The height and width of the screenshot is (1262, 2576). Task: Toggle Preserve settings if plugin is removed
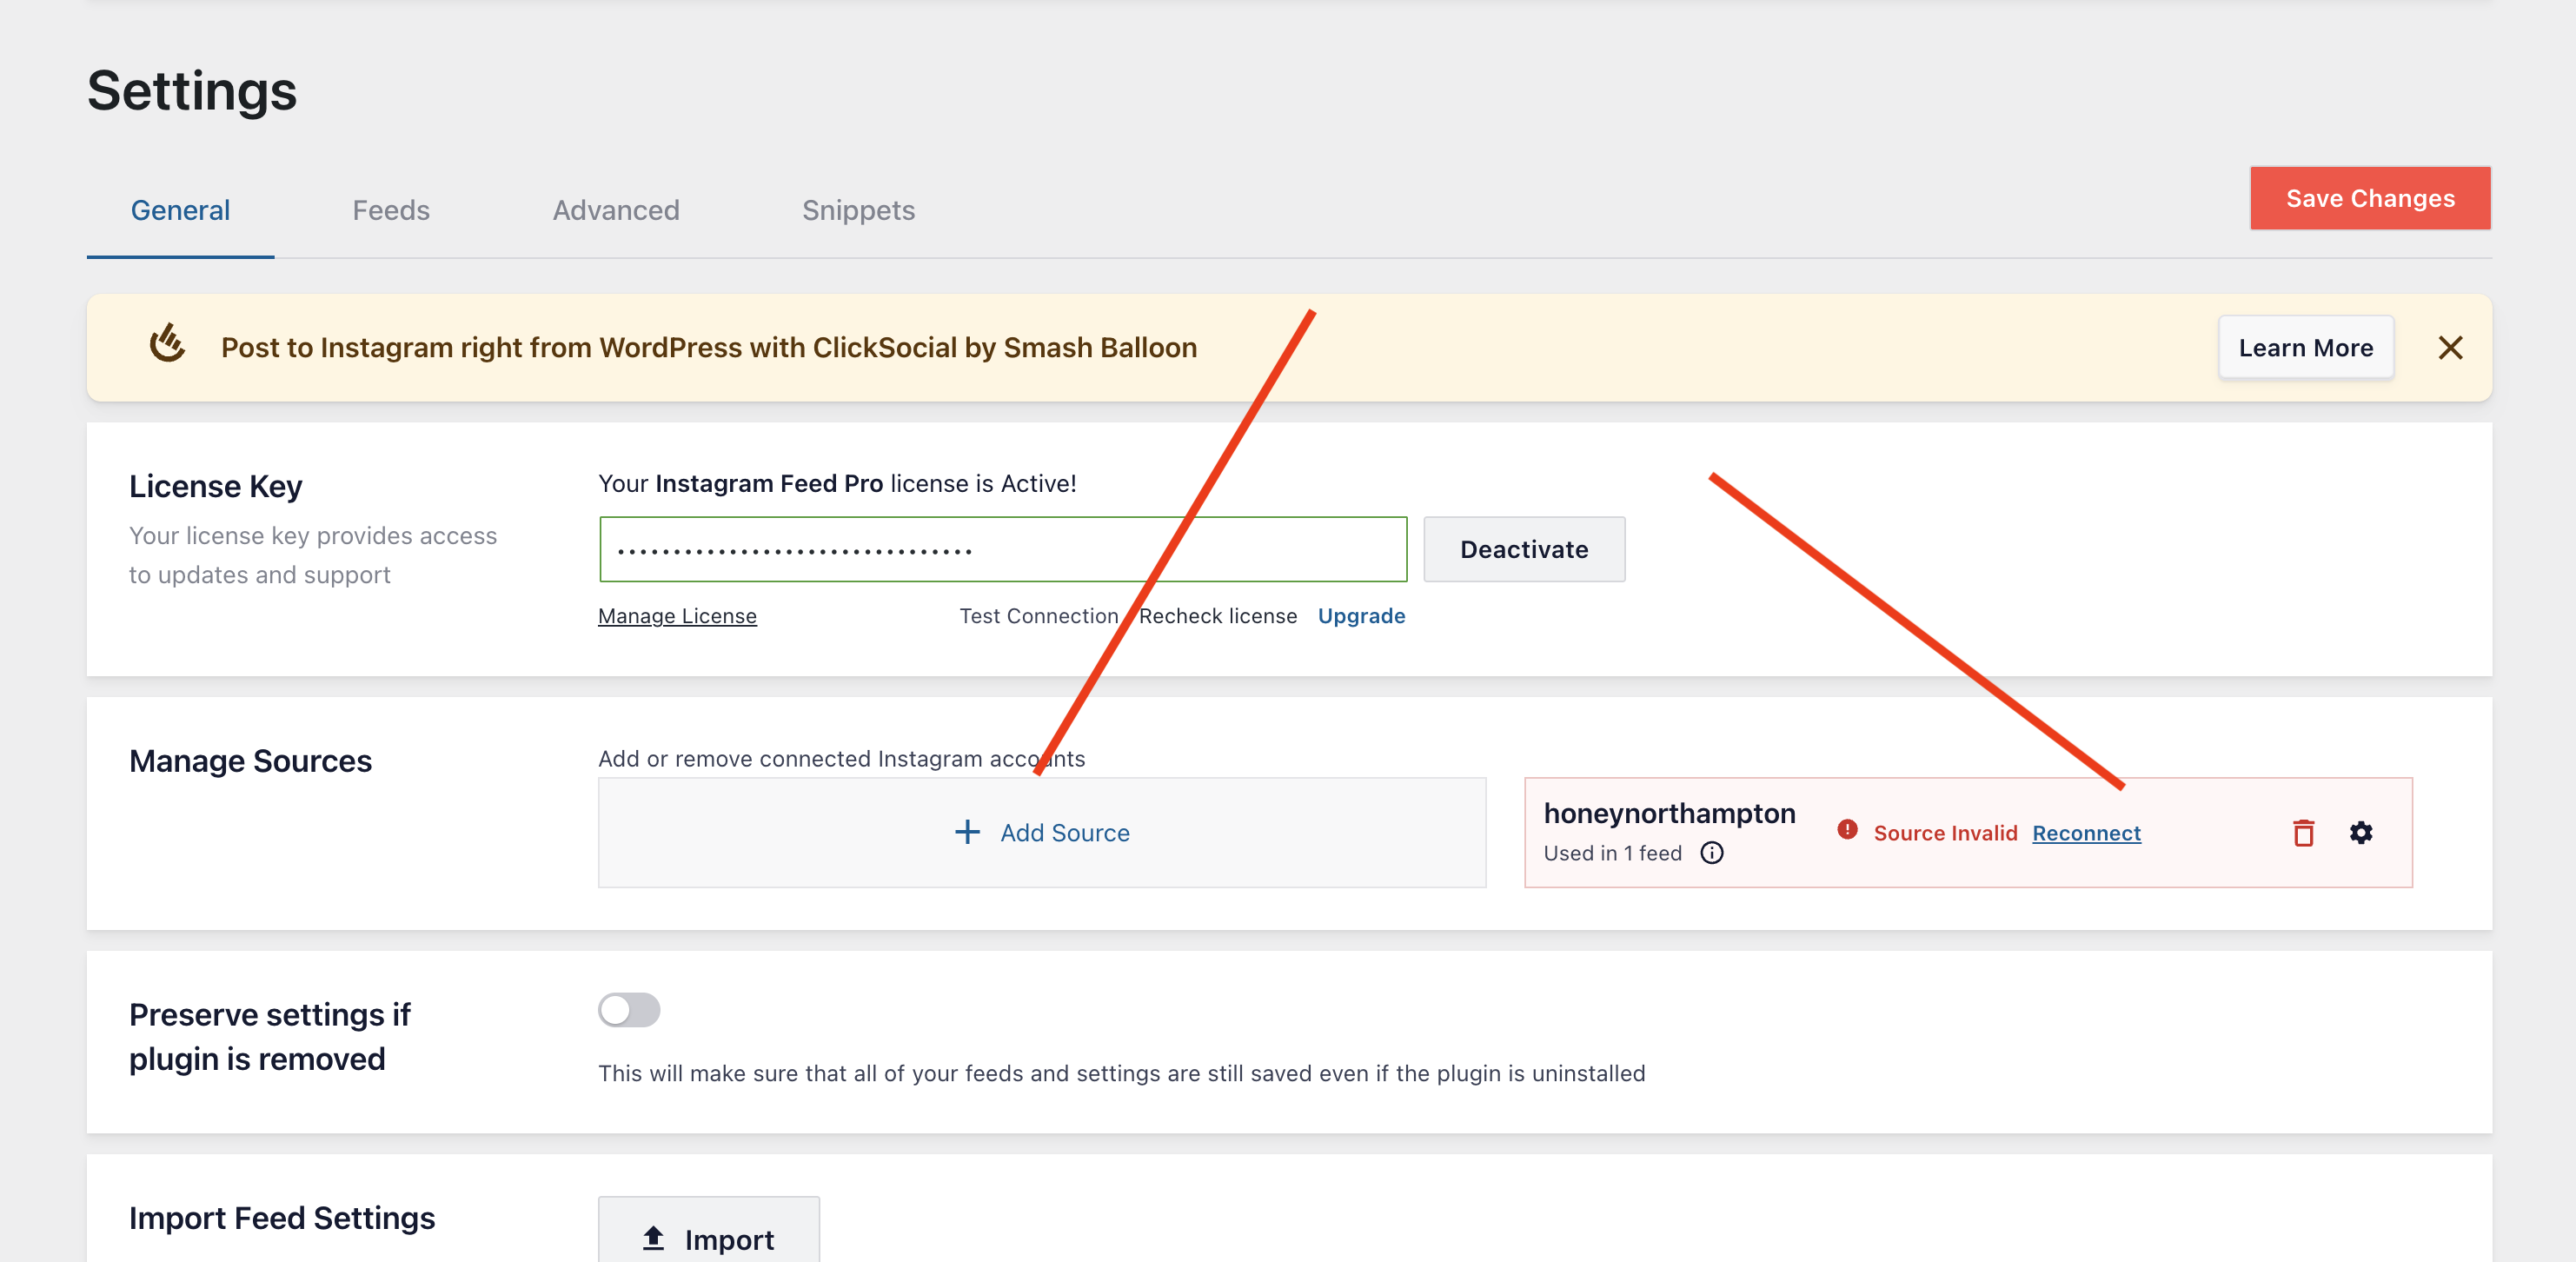point(628,1010)
